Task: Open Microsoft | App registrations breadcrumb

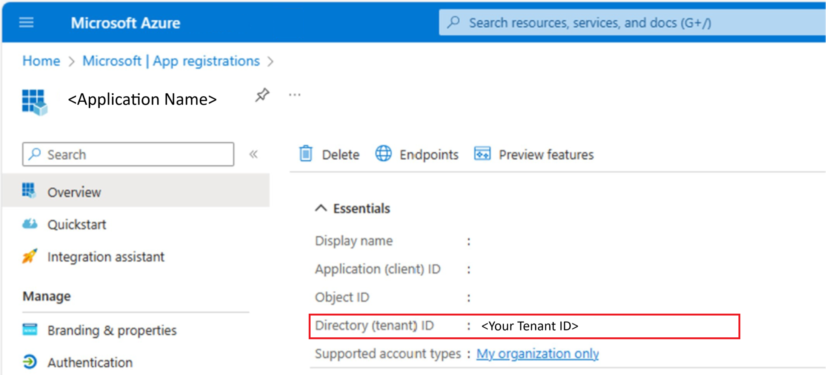Action: point(171,61)
